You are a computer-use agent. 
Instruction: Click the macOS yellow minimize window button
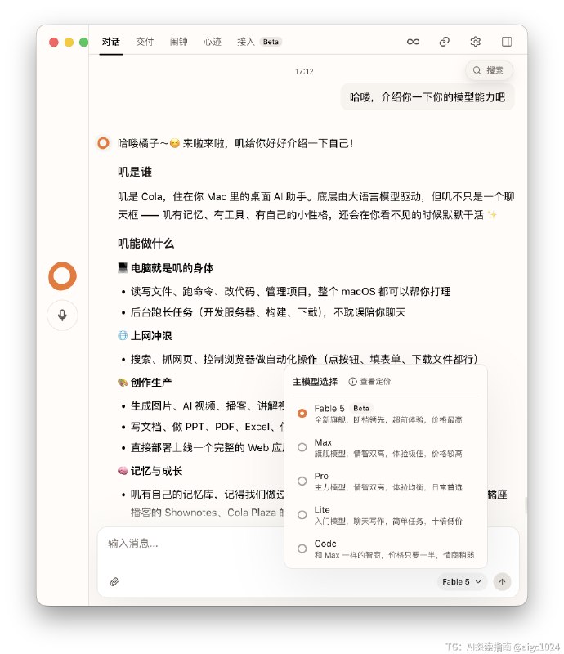(69, 42)
